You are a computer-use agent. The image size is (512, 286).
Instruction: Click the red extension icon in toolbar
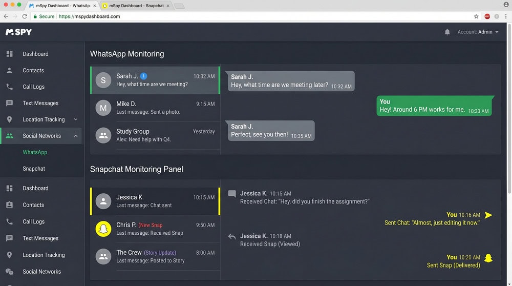487,16
